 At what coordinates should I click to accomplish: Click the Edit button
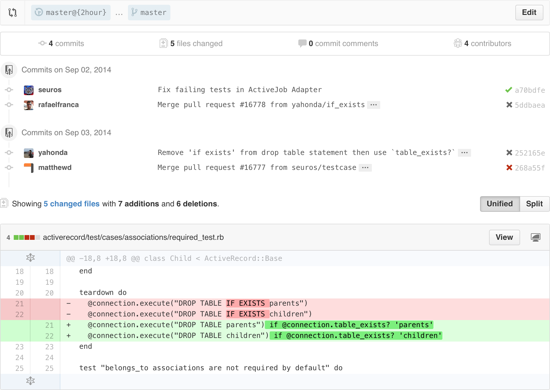pos(529,13)
